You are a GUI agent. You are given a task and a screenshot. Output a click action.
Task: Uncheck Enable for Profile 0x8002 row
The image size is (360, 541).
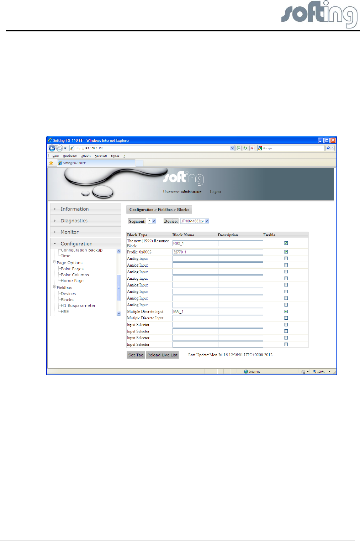286,252
